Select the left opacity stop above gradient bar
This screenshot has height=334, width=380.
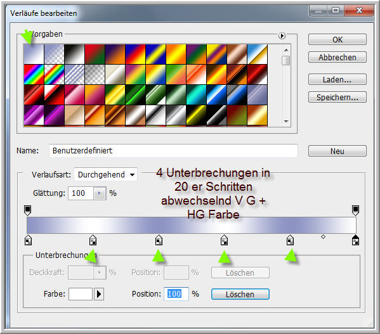coord(28,210)
